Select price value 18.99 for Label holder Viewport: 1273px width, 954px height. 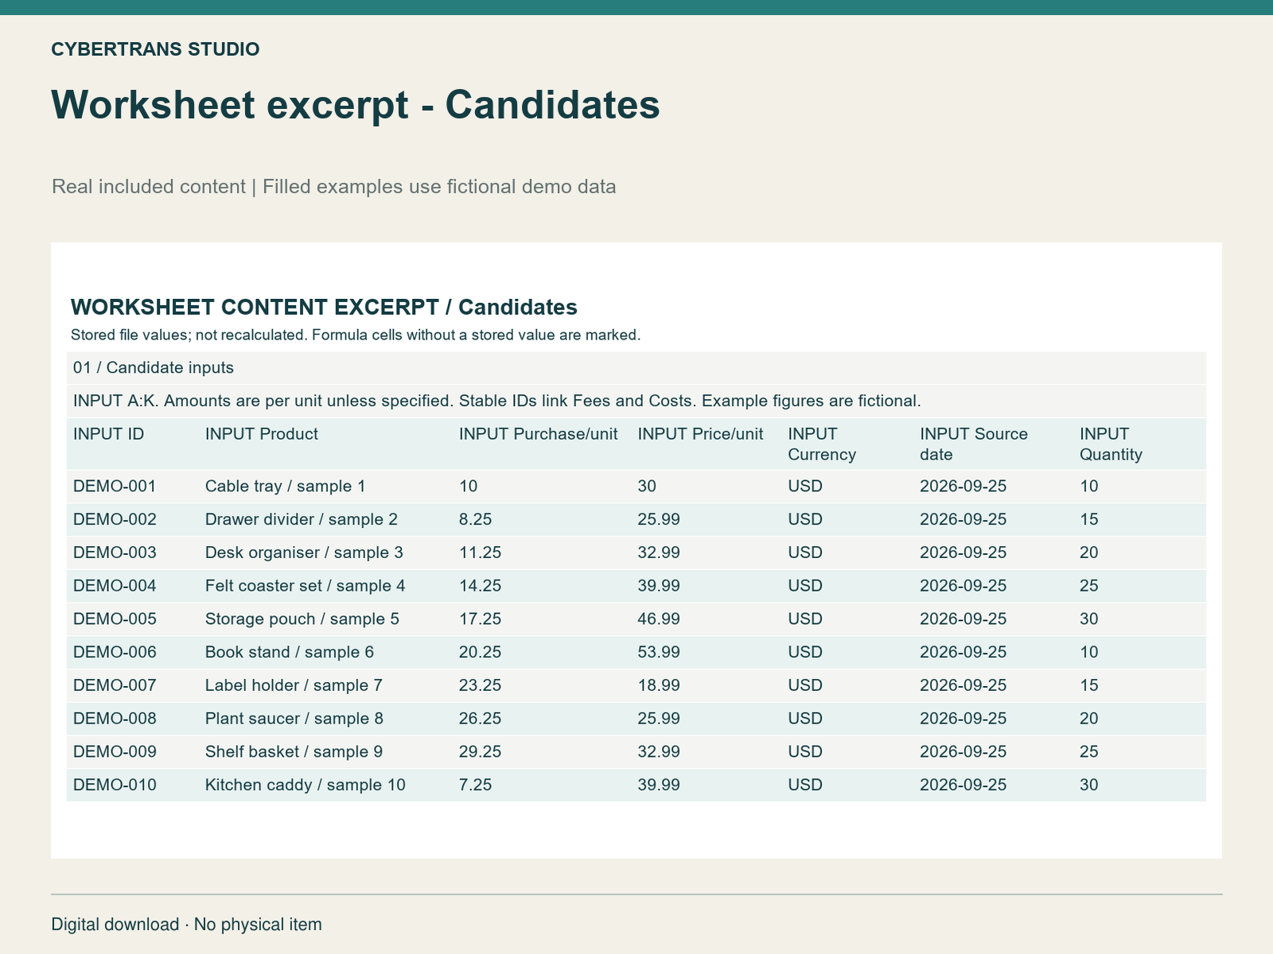tap(659, 685)
